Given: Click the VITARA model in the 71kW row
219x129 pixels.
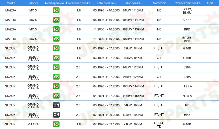Looking at the screenshot, I should [33, 124].
